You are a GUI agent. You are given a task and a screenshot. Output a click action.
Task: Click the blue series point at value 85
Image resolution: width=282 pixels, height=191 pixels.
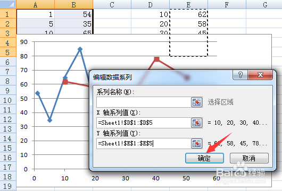pyautogui.click(x=80, y=49)
